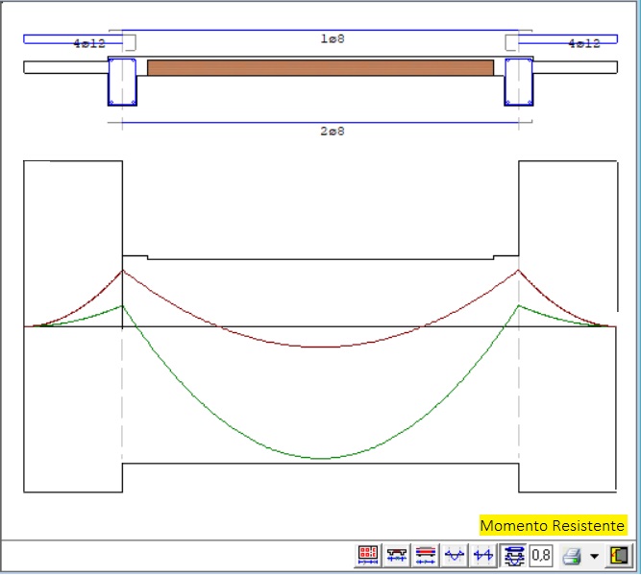Click the yellow exit door icon
This screenshot has width=641, height=575.
coord(619,556)
